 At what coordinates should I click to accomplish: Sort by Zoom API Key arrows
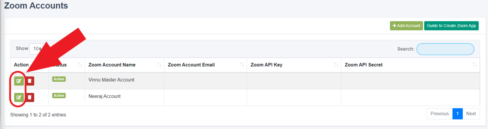pyautogui.click(x=336, y=65)
